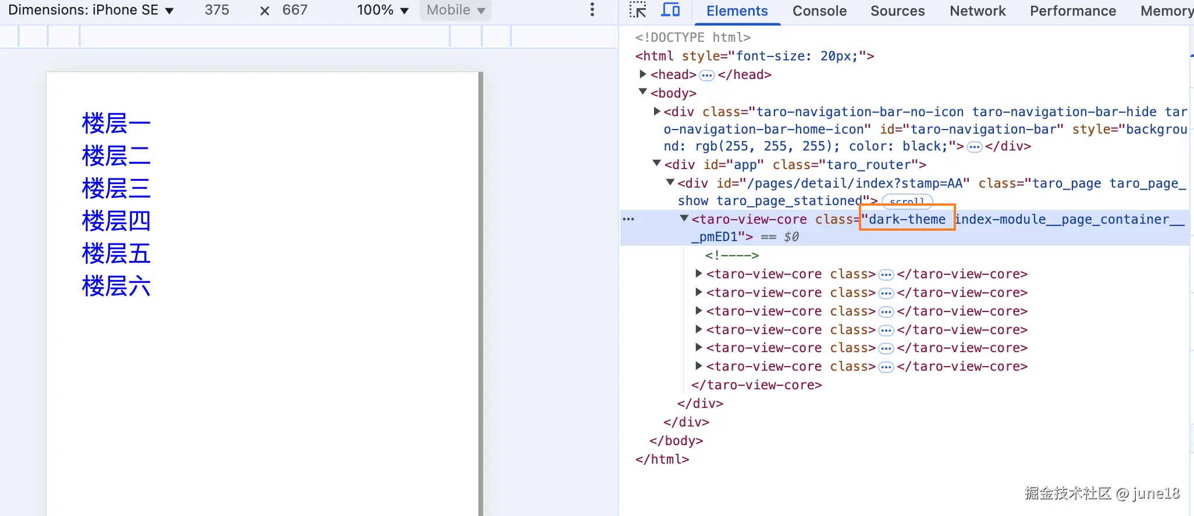Expand the third child taro-view-core node
The width and height of the screenshot is (1194, 516).
coord(699,310)
